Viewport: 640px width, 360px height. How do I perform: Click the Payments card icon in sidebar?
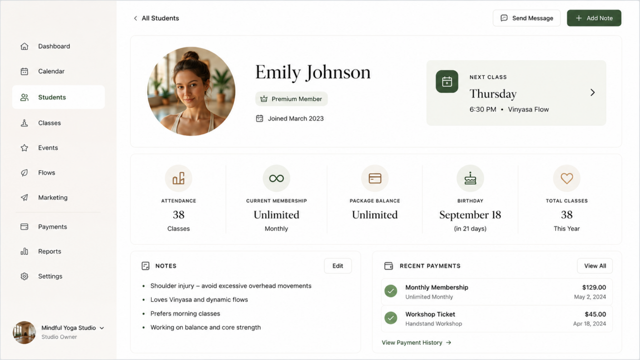(x=24, y=227)
